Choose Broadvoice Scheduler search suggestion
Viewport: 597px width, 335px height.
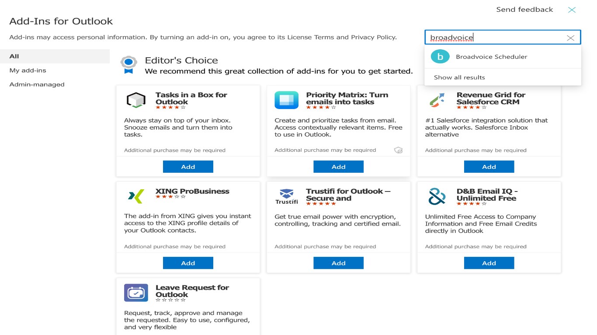[491, 57]
